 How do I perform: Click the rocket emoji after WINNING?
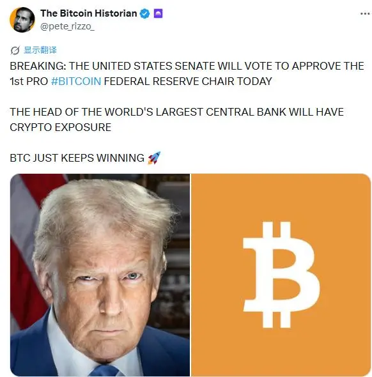[x=154, y=158]
